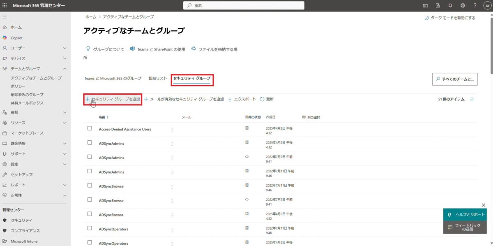Open settings with the gear icon
493x246 pixels.
[x=463, y=5]
